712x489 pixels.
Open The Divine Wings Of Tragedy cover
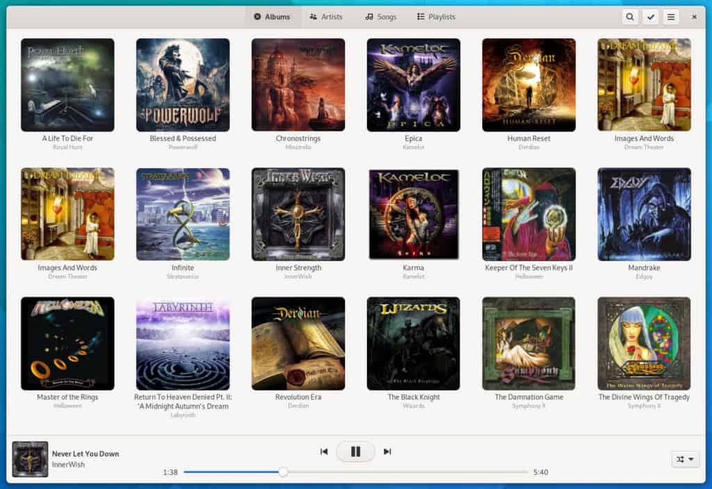tap(645, 343)
